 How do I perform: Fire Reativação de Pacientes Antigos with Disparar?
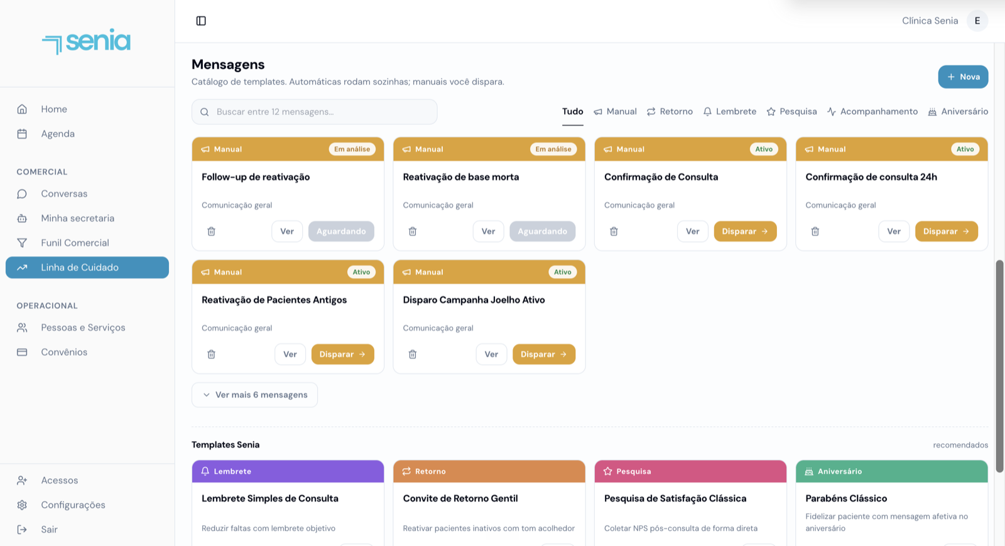click(x=342, y=355)
